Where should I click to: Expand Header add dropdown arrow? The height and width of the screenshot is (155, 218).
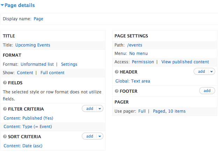click(x=212, y=72)
